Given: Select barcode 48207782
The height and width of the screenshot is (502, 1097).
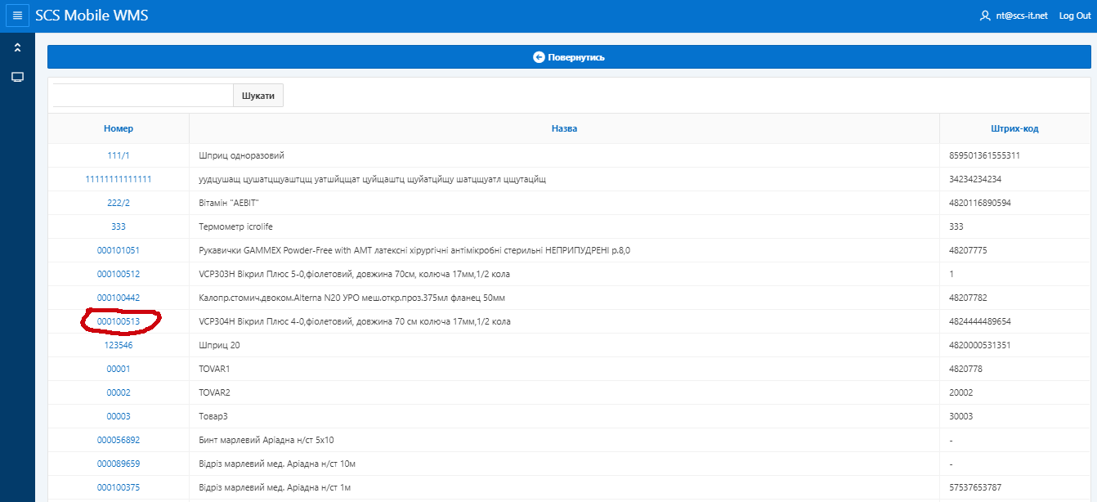Looking at the screenshot, I should 969,298.
